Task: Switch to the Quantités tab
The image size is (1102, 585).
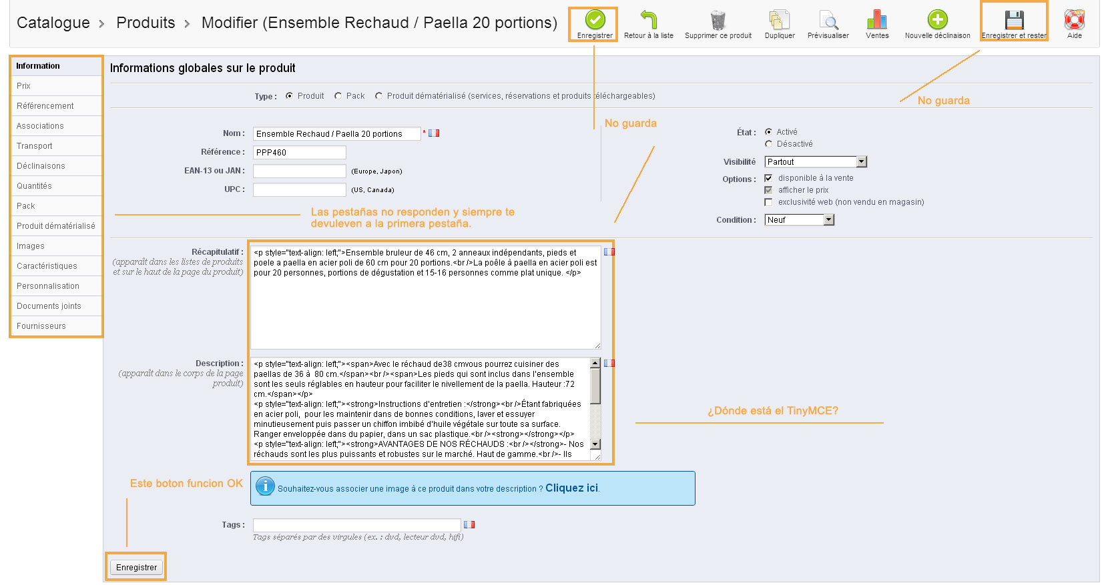Action: point(56,186)
